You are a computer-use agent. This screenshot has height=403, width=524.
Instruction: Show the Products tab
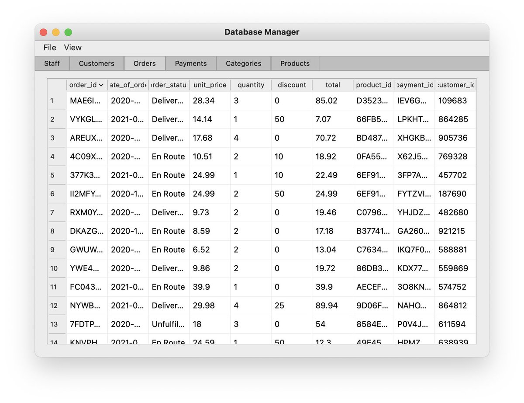click(x=295, y=63)
